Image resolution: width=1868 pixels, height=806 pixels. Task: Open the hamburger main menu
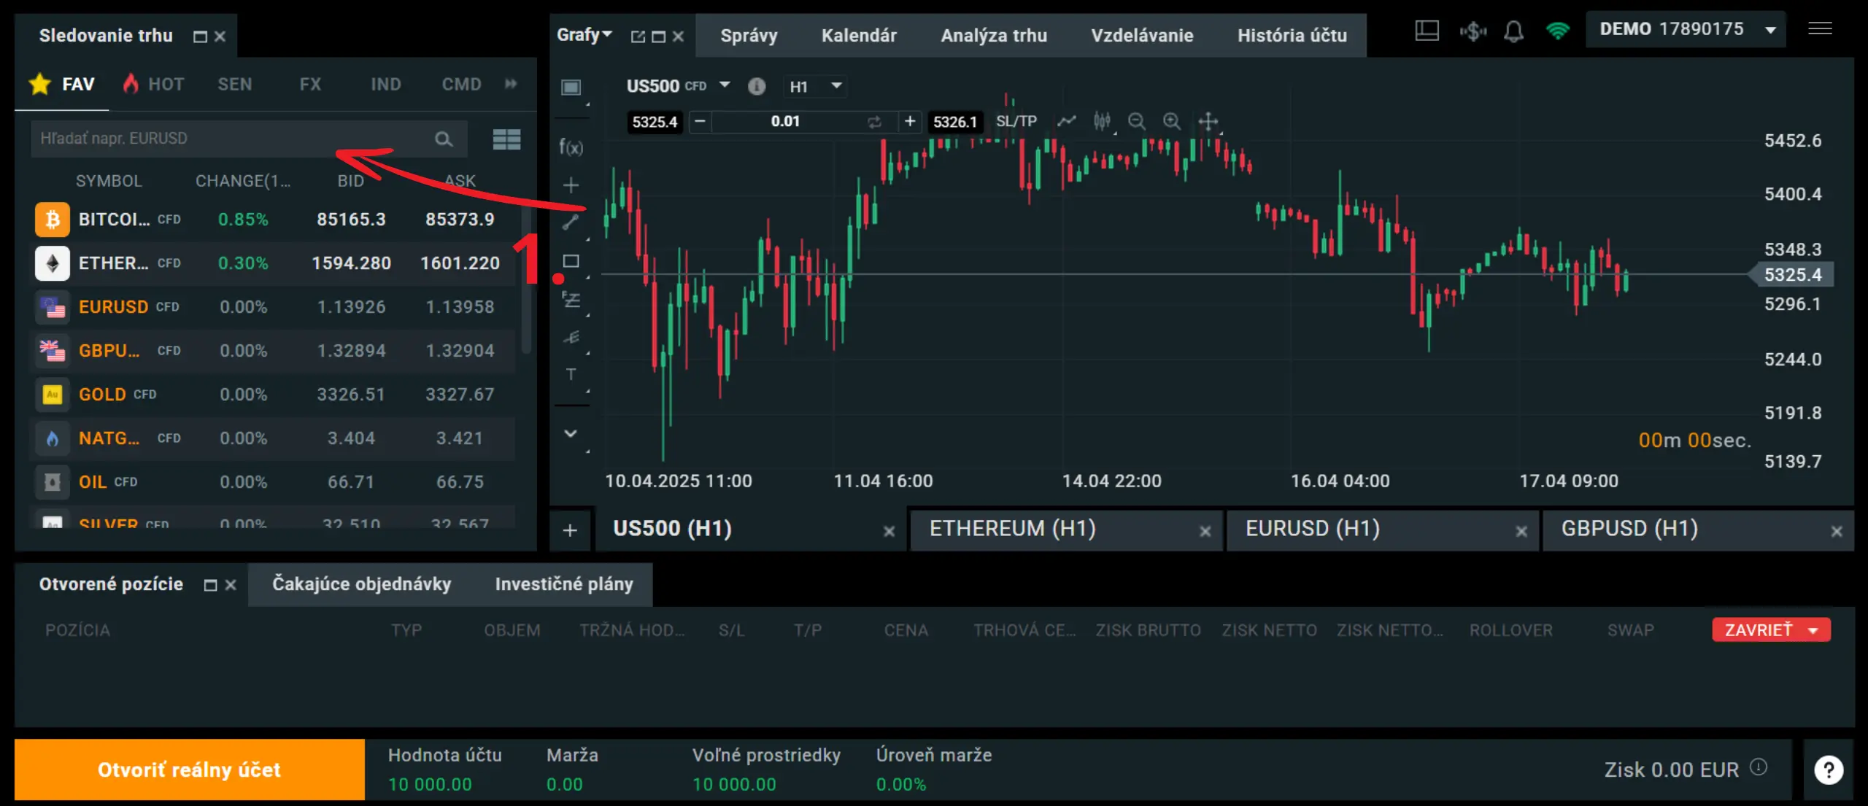coord(1820,29)
